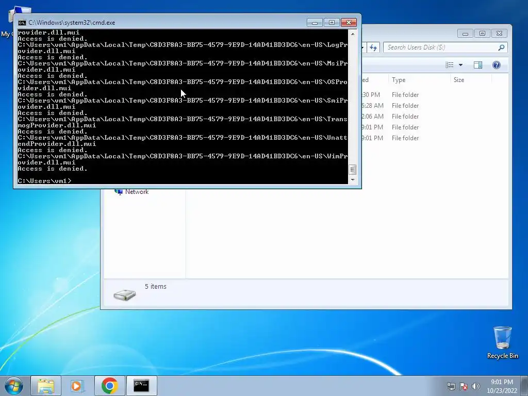Image resolution: width=528 pixels, height=396 pixels.
Task: Click the Explorer change view icon
Action: pos(449,65)
